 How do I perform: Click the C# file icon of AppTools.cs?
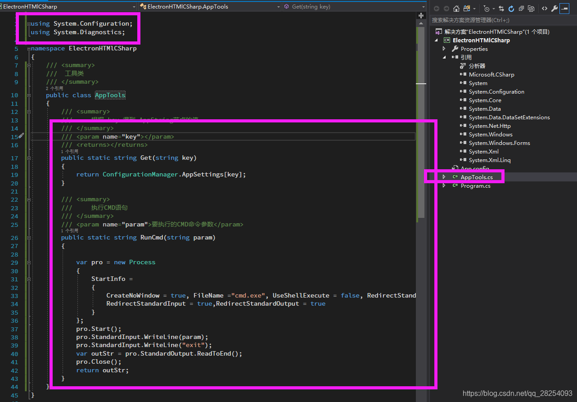(x=455, y=177)
